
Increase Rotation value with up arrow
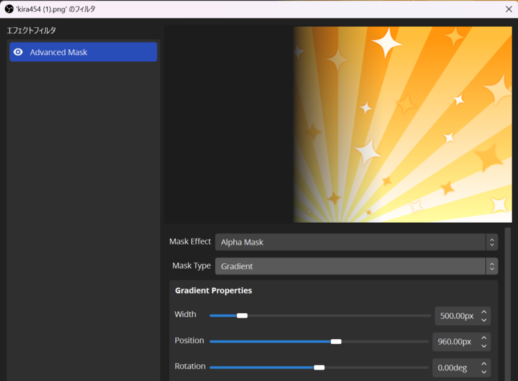484,363
